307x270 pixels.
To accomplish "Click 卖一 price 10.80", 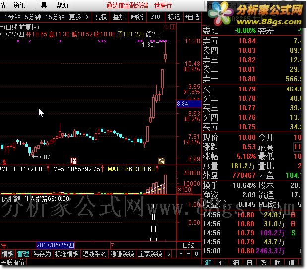I will coord(246,79).
